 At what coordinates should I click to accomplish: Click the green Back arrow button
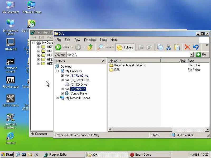(58, 47)
